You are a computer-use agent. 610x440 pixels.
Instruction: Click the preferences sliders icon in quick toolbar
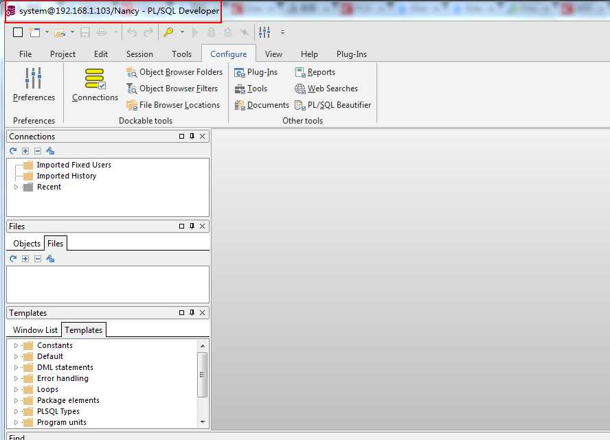(264, 32)
